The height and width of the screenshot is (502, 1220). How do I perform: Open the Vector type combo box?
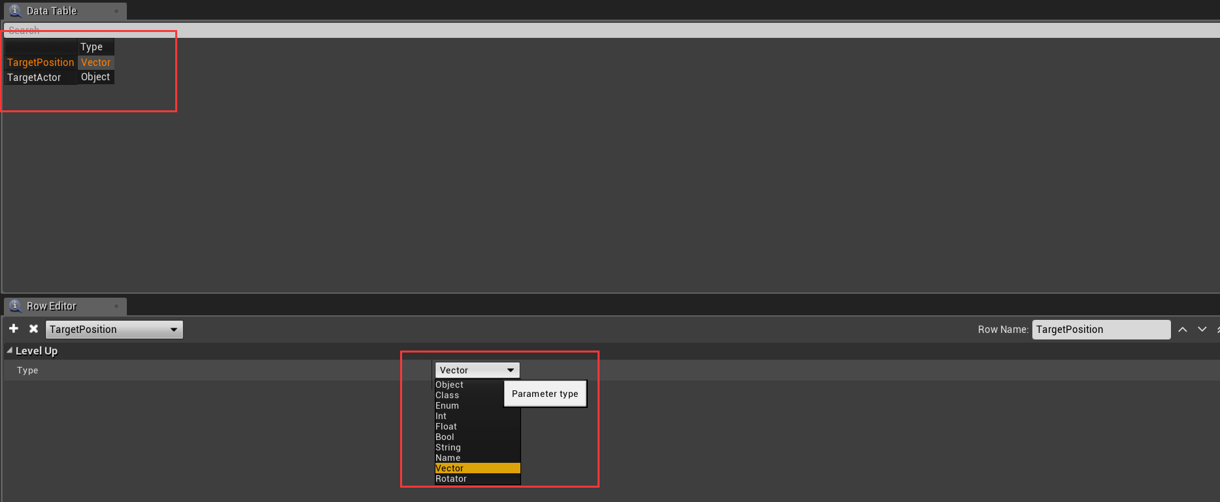(477, 370)
